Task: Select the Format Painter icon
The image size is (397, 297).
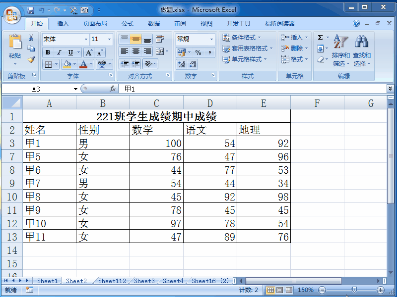Action: coord(32,60)
